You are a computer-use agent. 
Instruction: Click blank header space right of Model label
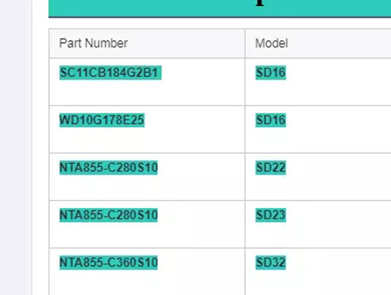coord(339,44)
